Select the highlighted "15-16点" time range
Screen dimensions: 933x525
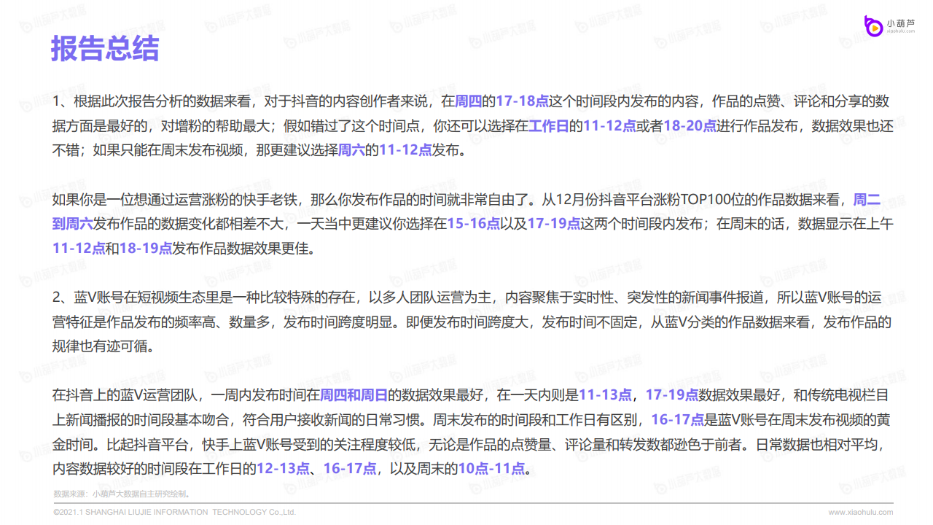click(x=474, y=224)
